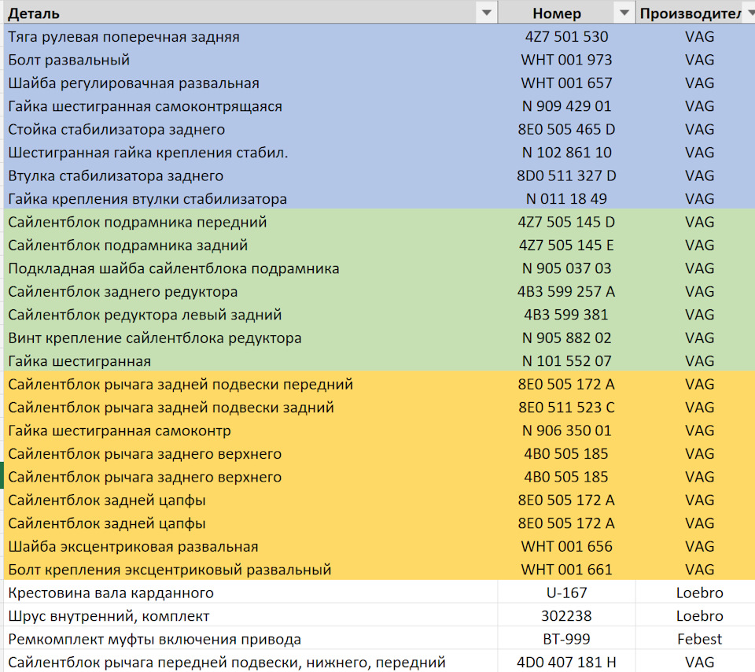Click the U-167 part number cell

[x=566, y=593]
